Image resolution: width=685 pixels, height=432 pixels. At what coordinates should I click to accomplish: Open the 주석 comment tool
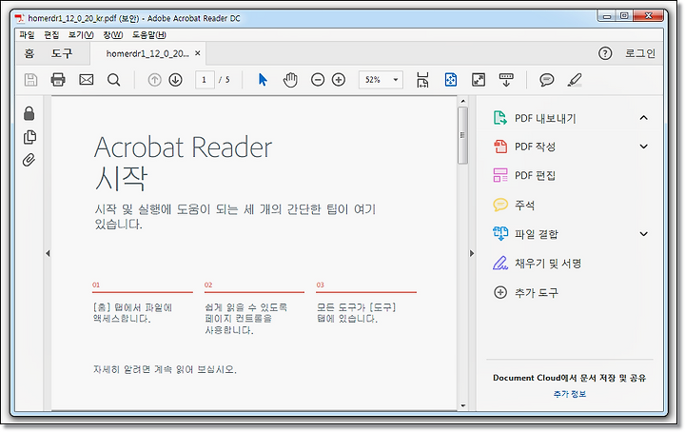[524, 205]
